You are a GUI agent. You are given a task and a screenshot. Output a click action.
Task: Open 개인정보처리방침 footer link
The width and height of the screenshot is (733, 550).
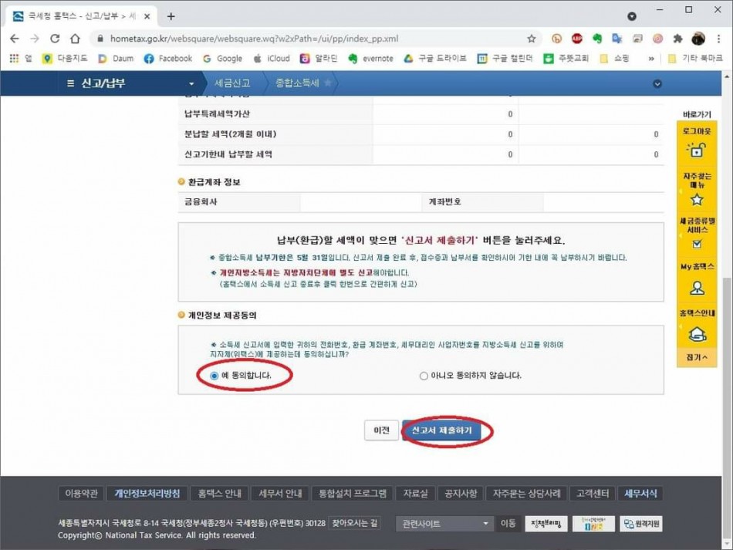click(x=147, y=494)
